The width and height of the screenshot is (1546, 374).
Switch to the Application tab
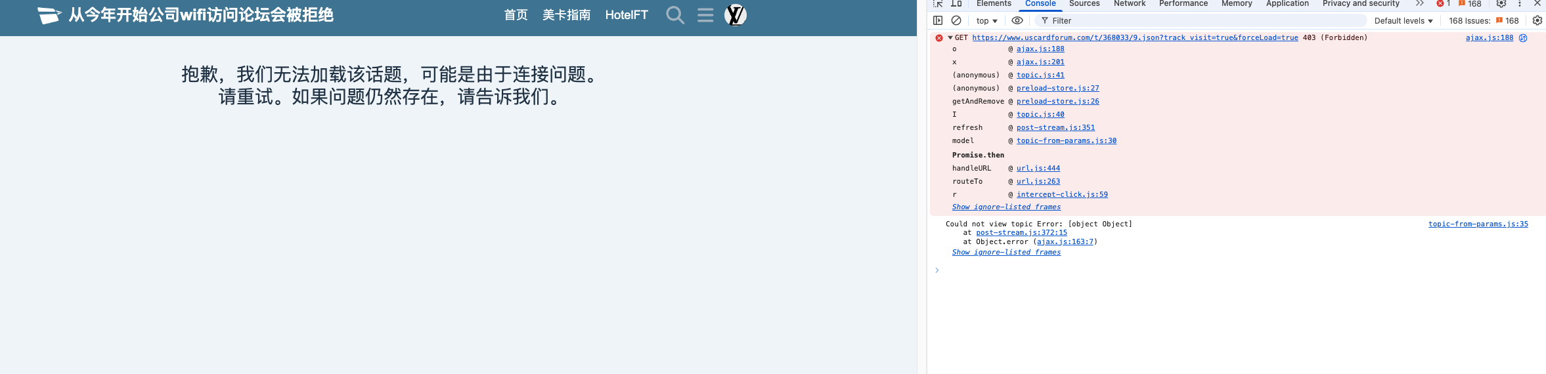tap(1287, 3)
